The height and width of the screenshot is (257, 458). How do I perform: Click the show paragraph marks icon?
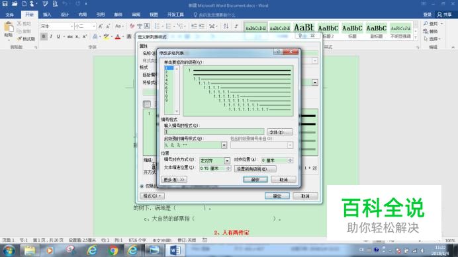[236, 26]
